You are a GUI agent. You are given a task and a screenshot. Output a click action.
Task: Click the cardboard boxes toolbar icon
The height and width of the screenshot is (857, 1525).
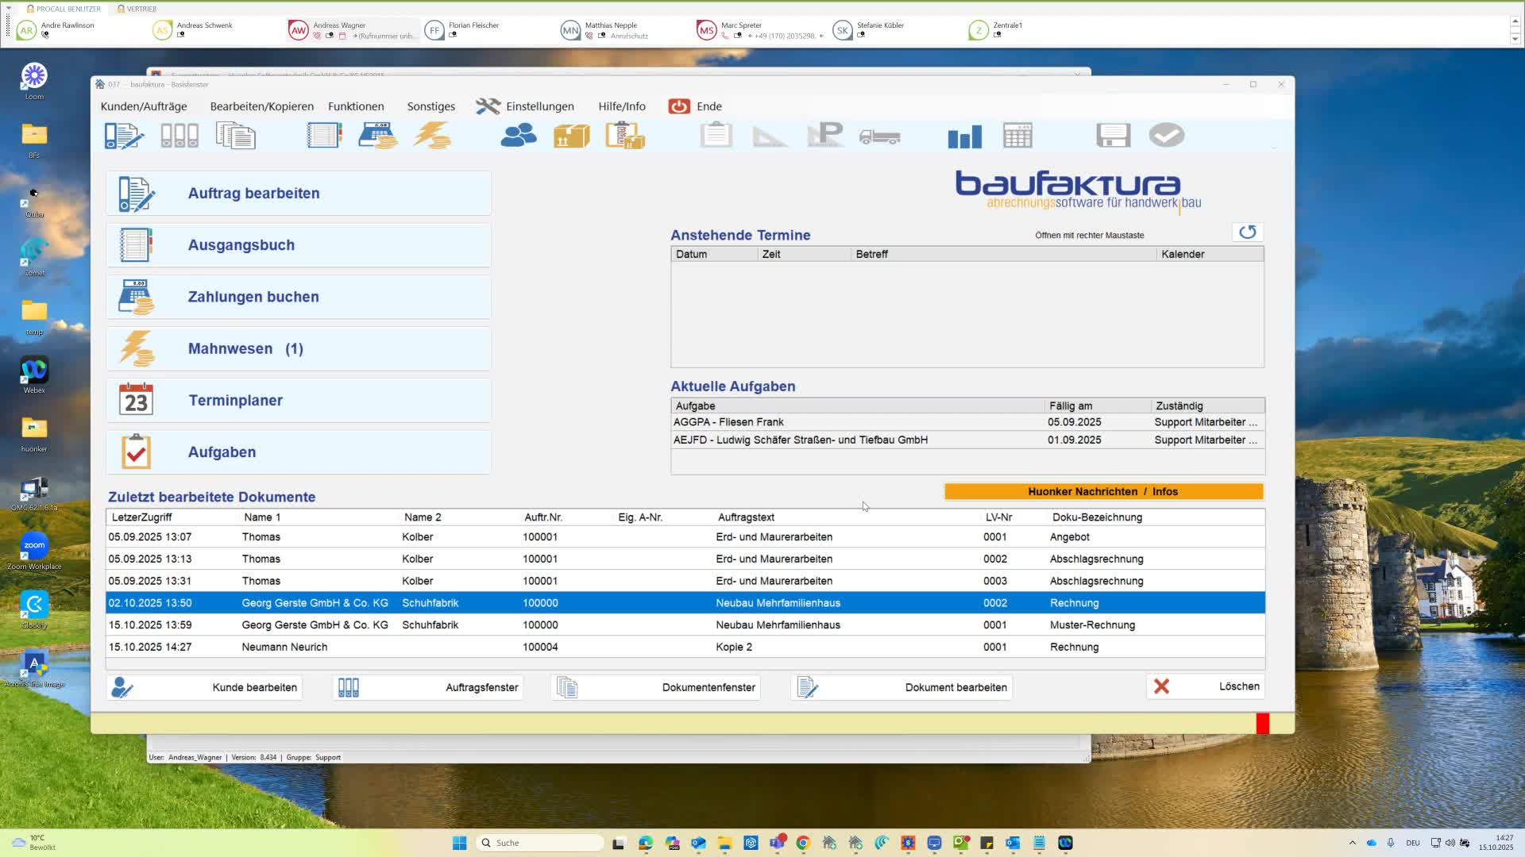(x=571, y=136)
